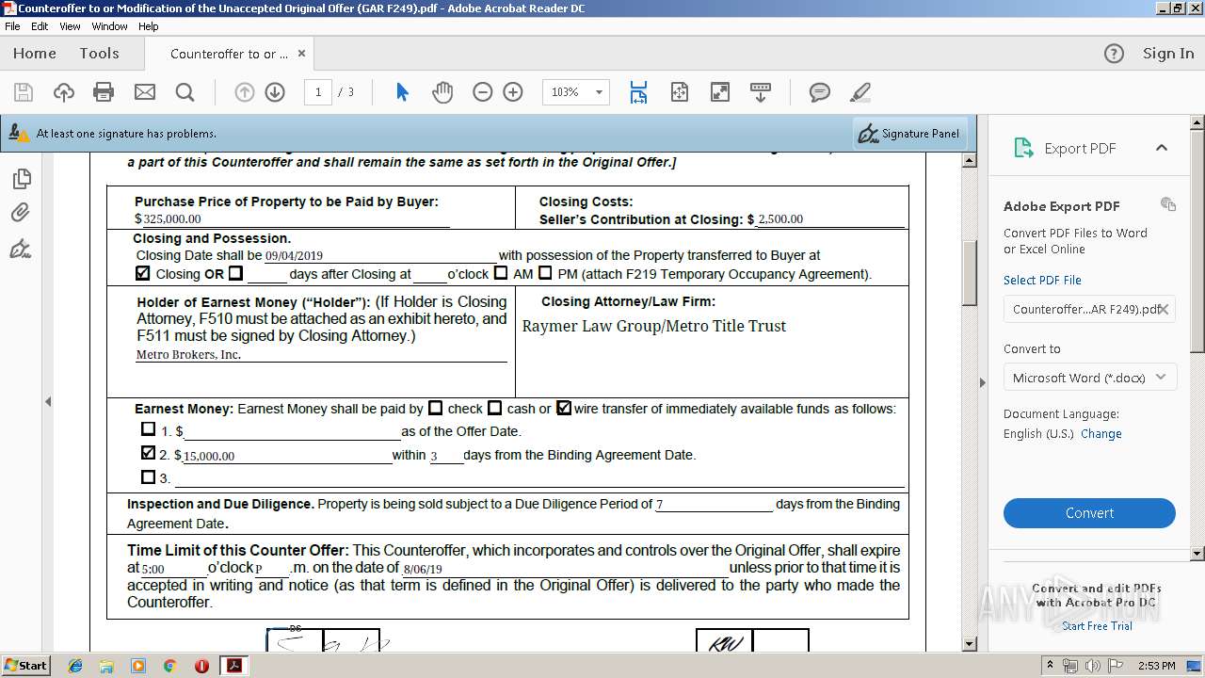Viewport: 1205px width, 678px height.
Task: Print the document using printer icon
Action: tap(104, 92)
